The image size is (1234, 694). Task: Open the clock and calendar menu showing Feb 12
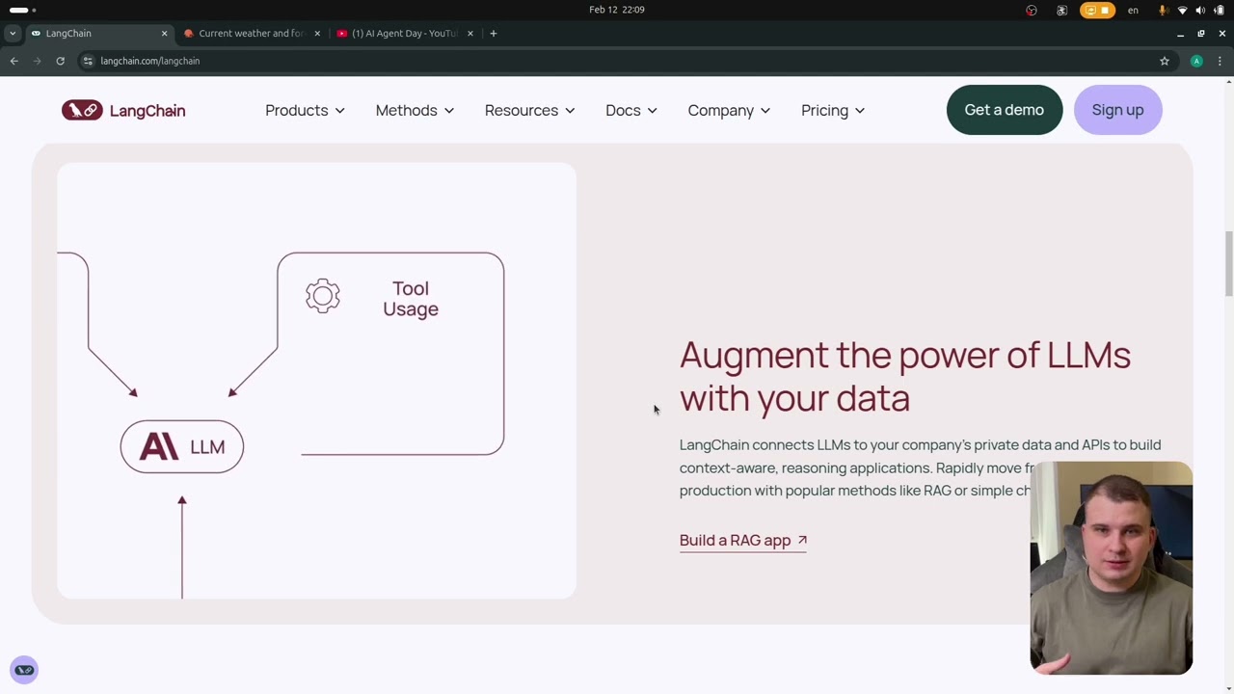tap(617, 10)
